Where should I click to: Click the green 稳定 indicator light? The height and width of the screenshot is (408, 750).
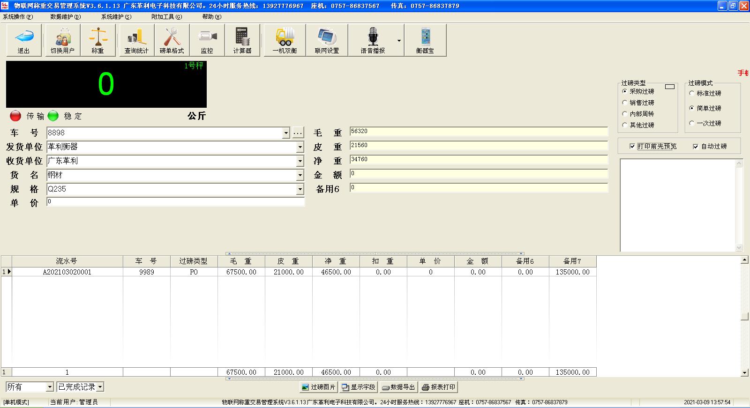53,116
